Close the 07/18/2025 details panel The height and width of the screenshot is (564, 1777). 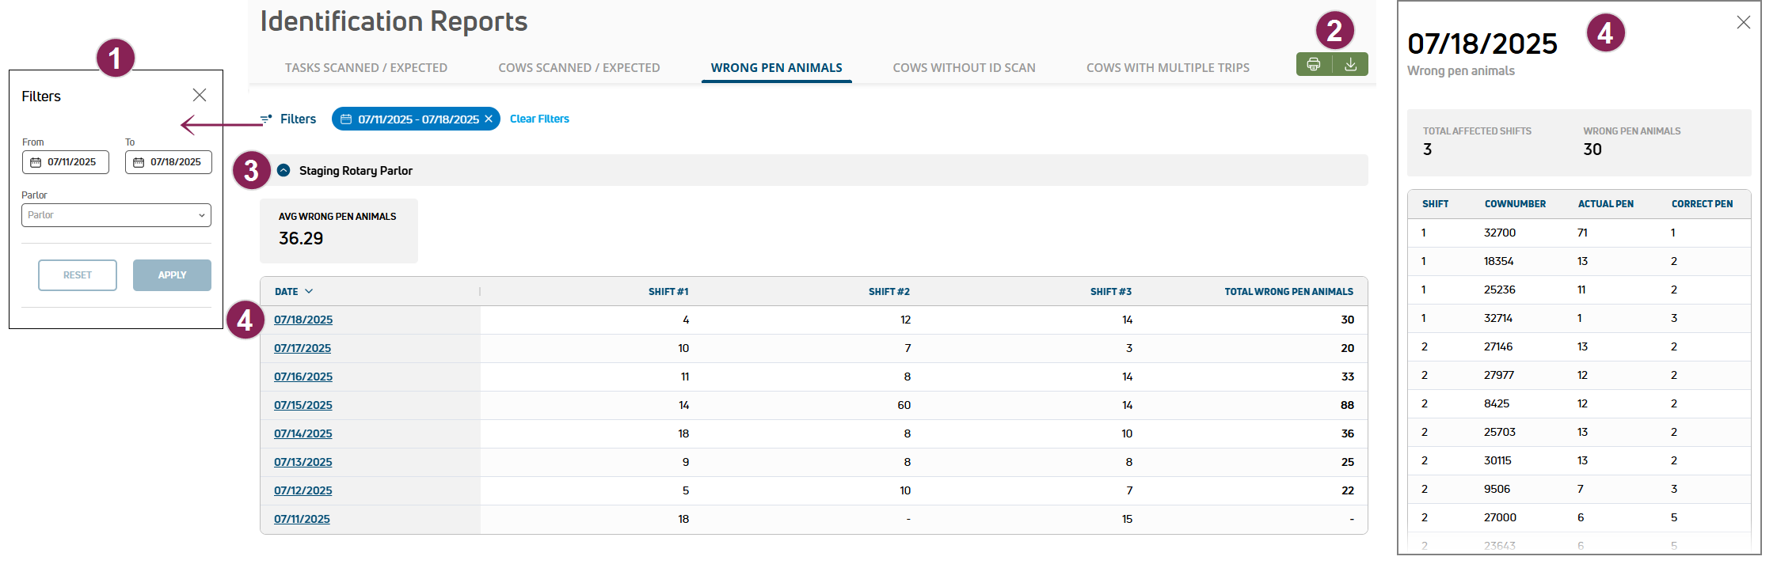1744,23
